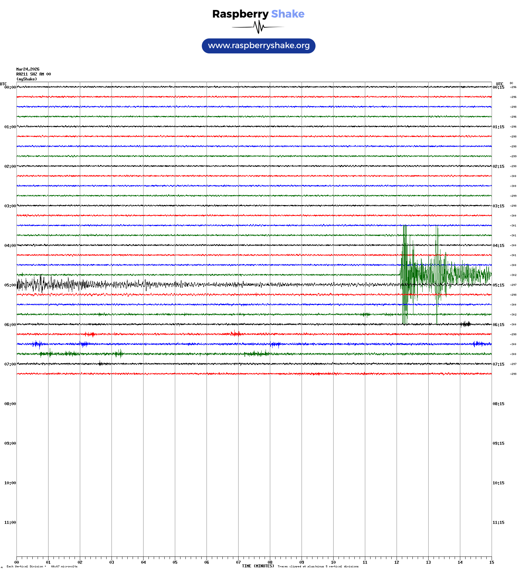
Task: Click the Mar24,2026 date label
Action: (x=28, y=69)
